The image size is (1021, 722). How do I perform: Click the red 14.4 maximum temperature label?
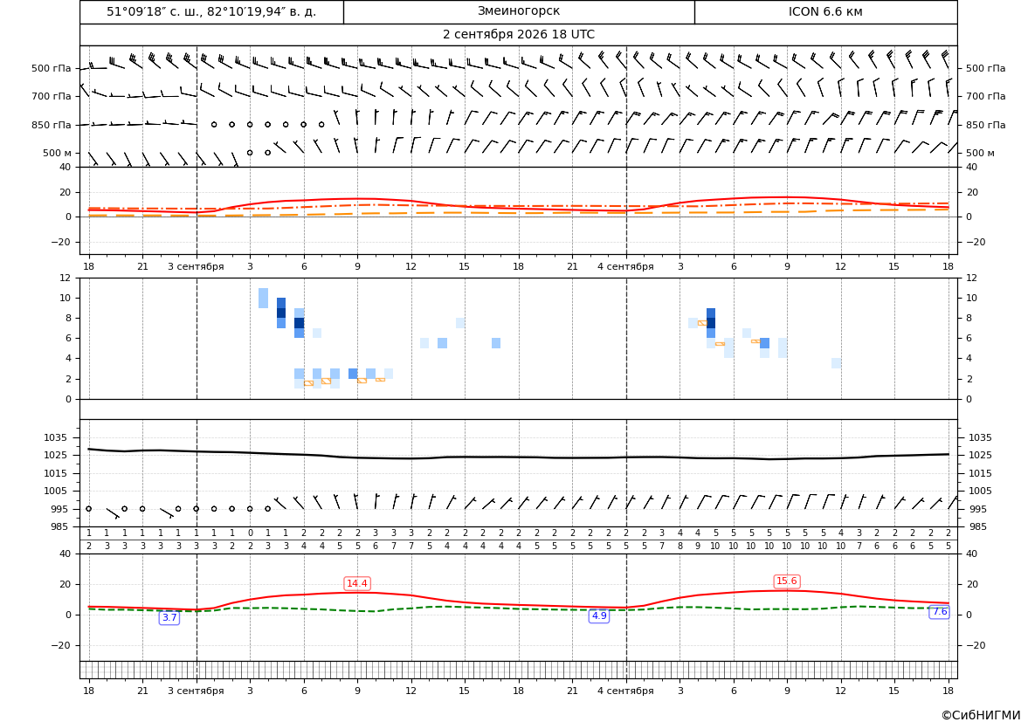tap(357, 583)
